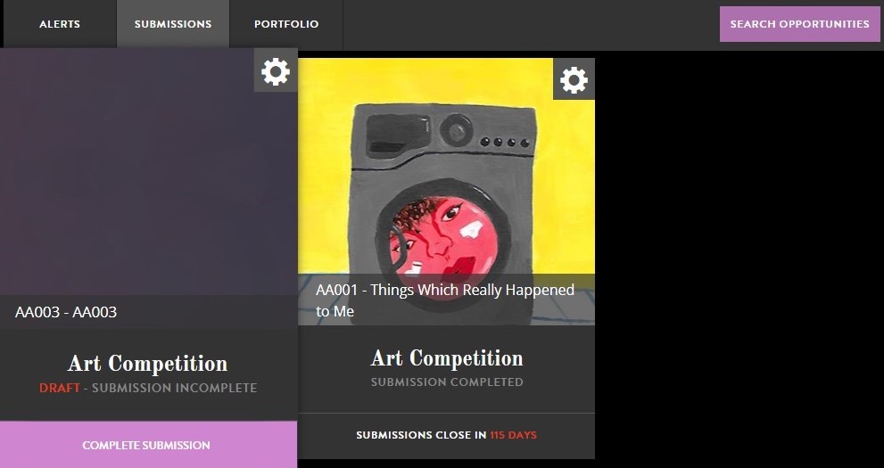
Task: Click the red DRAFT status label
Action: click(x=59, y=388)
